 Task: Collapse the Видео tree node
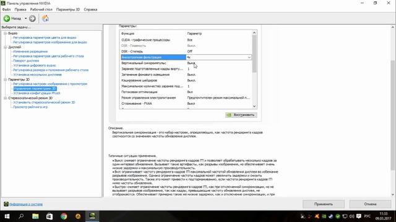click(x=6, y=33)
